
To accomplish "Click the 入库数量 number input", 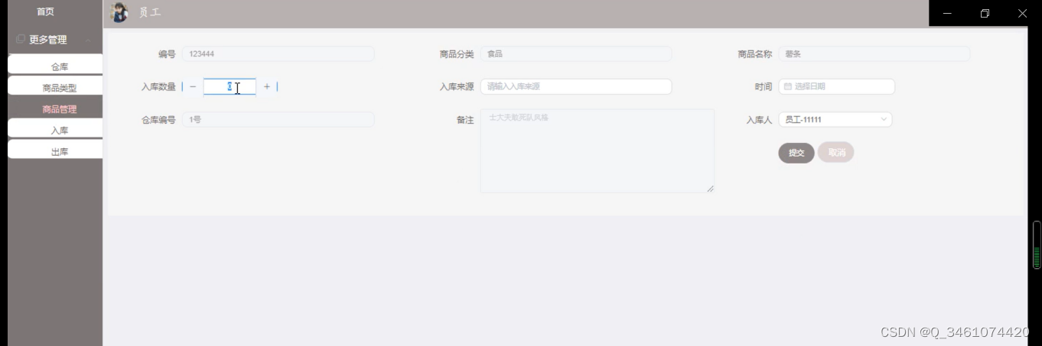I will click(230, 86).
